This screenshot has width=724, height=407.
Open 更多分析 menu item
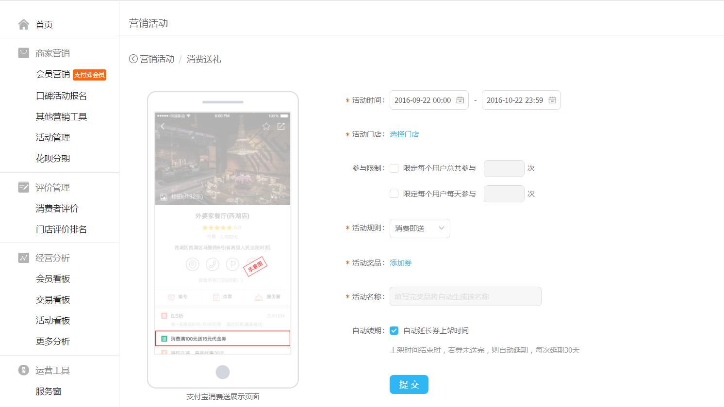[53, 341]
